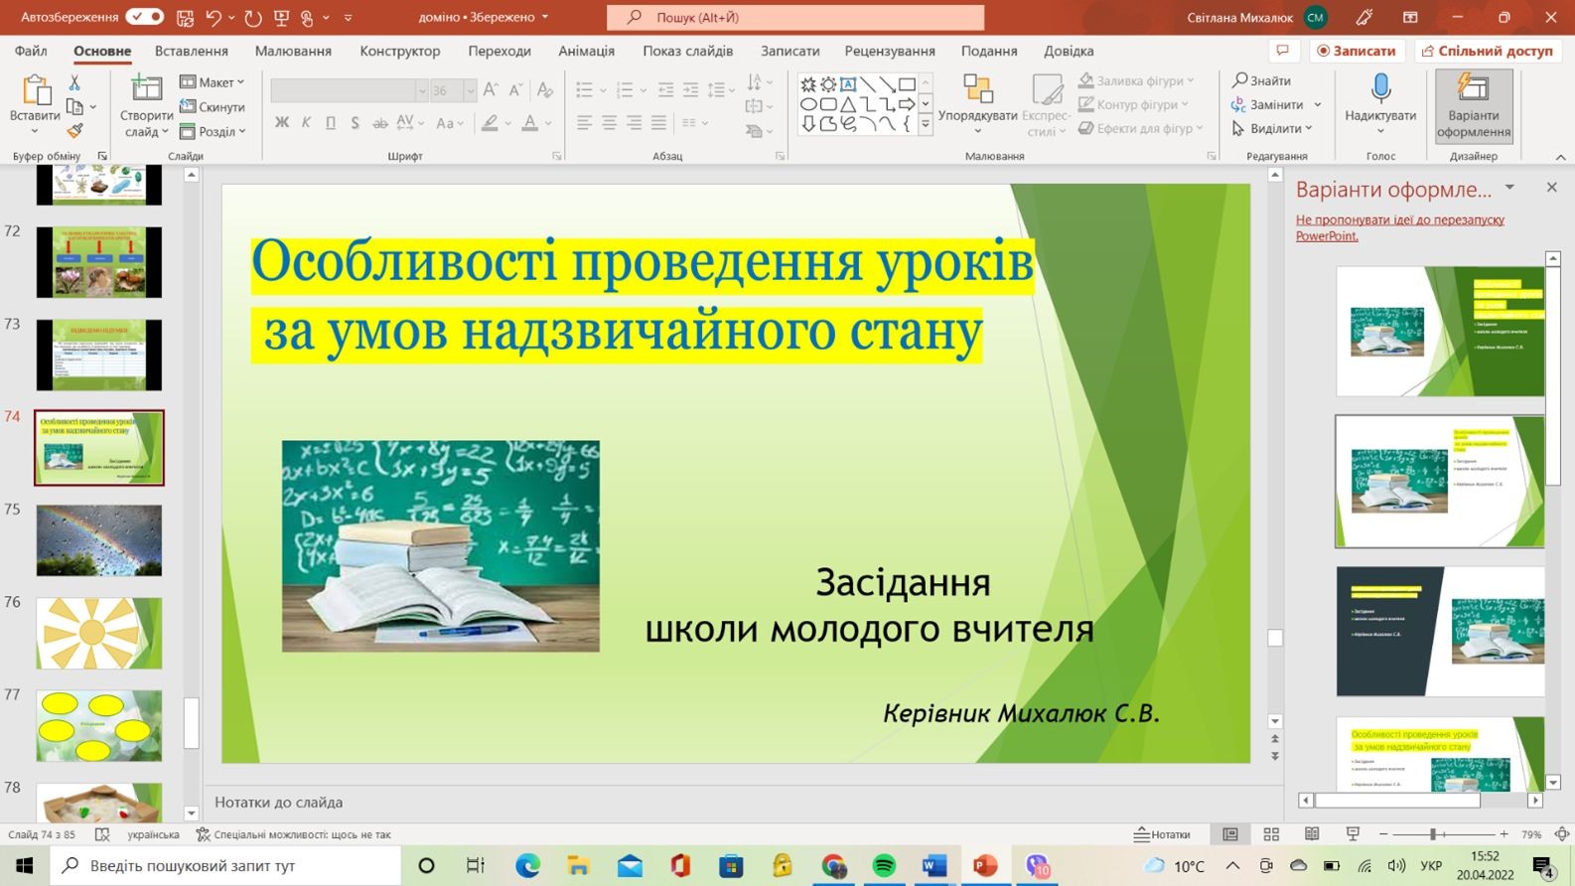Screen dimensions: 1575x886
Task: Click the Format Painter brush icon
Action: tap(74, 131)
